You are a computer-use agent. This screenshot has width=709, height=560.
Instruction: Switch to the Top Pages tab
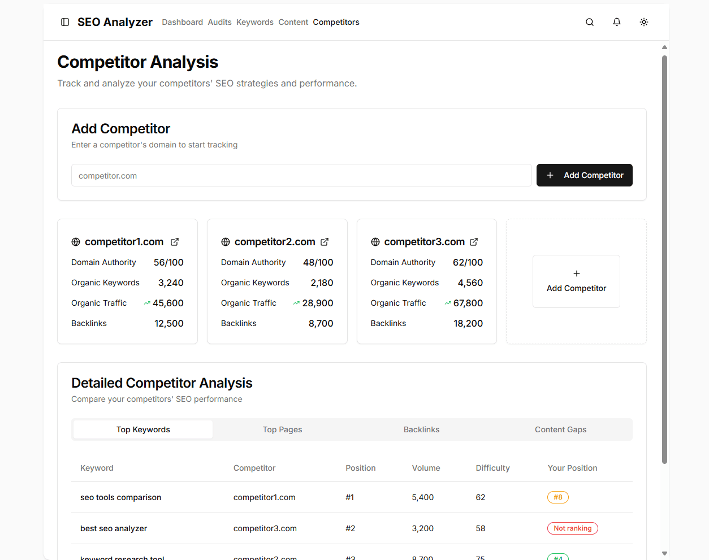tap(282, 429)
